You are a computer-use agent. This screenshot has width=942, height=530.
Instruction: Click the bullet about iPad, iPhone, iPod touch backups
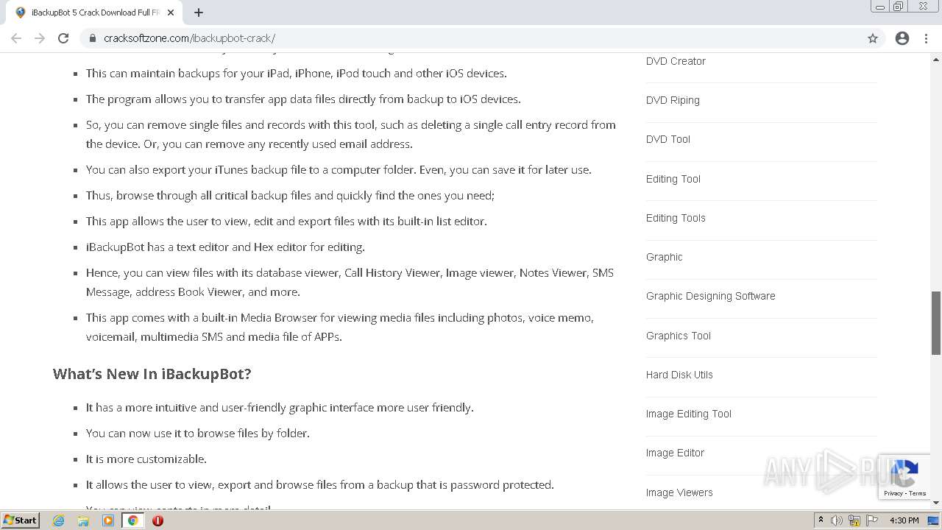[x=297, y=73]
